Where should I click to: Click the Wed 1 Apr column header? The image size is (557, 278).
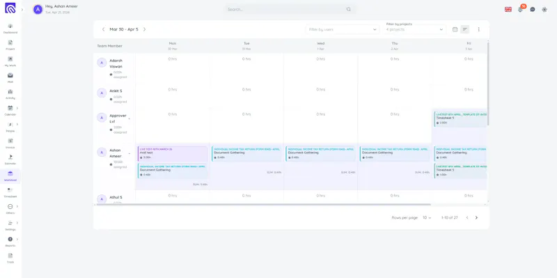click(x=320, y=46)
